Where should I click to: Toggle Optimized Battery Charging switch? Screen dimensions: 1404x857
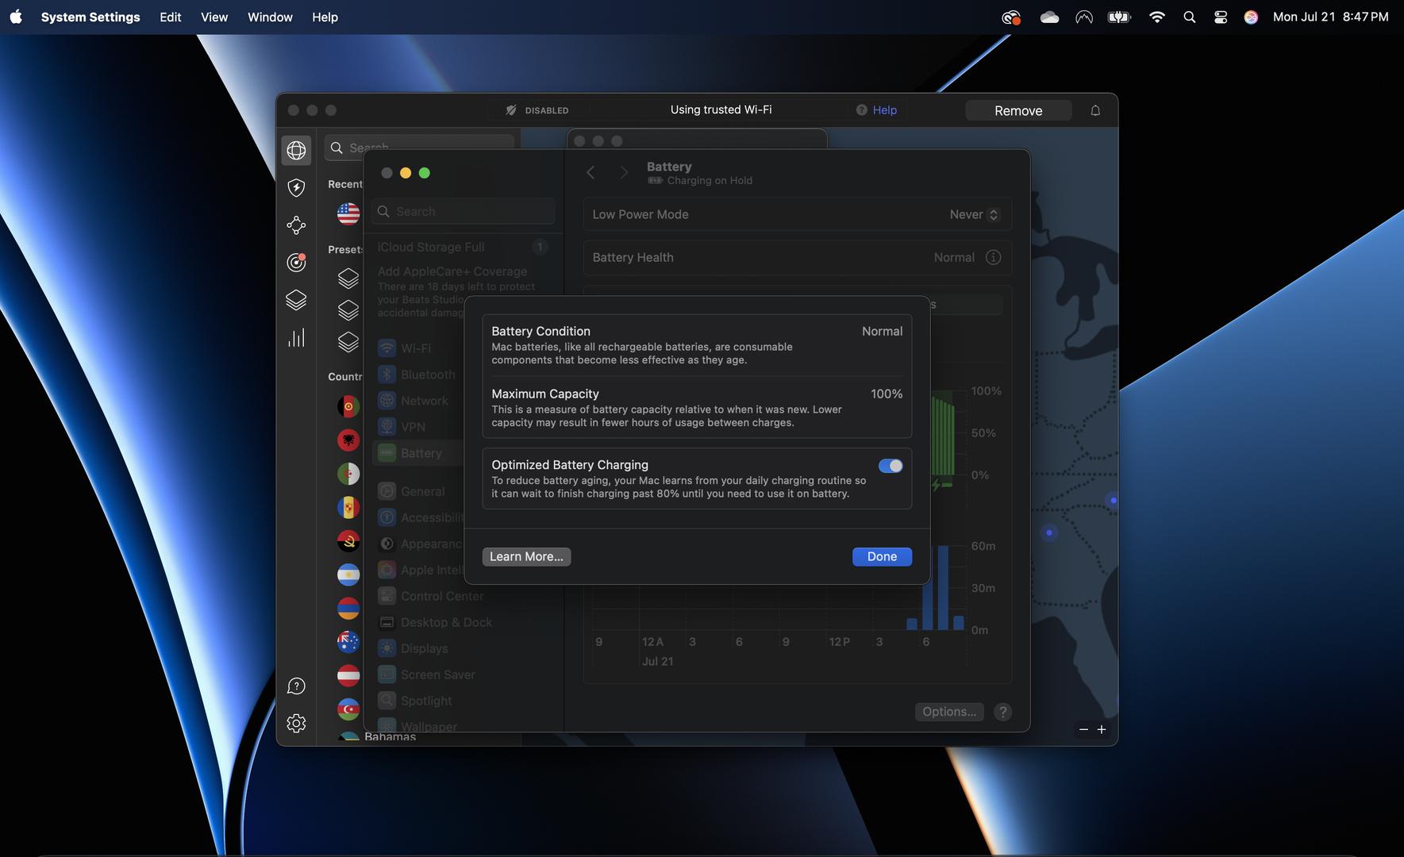(x=890, y=466)
